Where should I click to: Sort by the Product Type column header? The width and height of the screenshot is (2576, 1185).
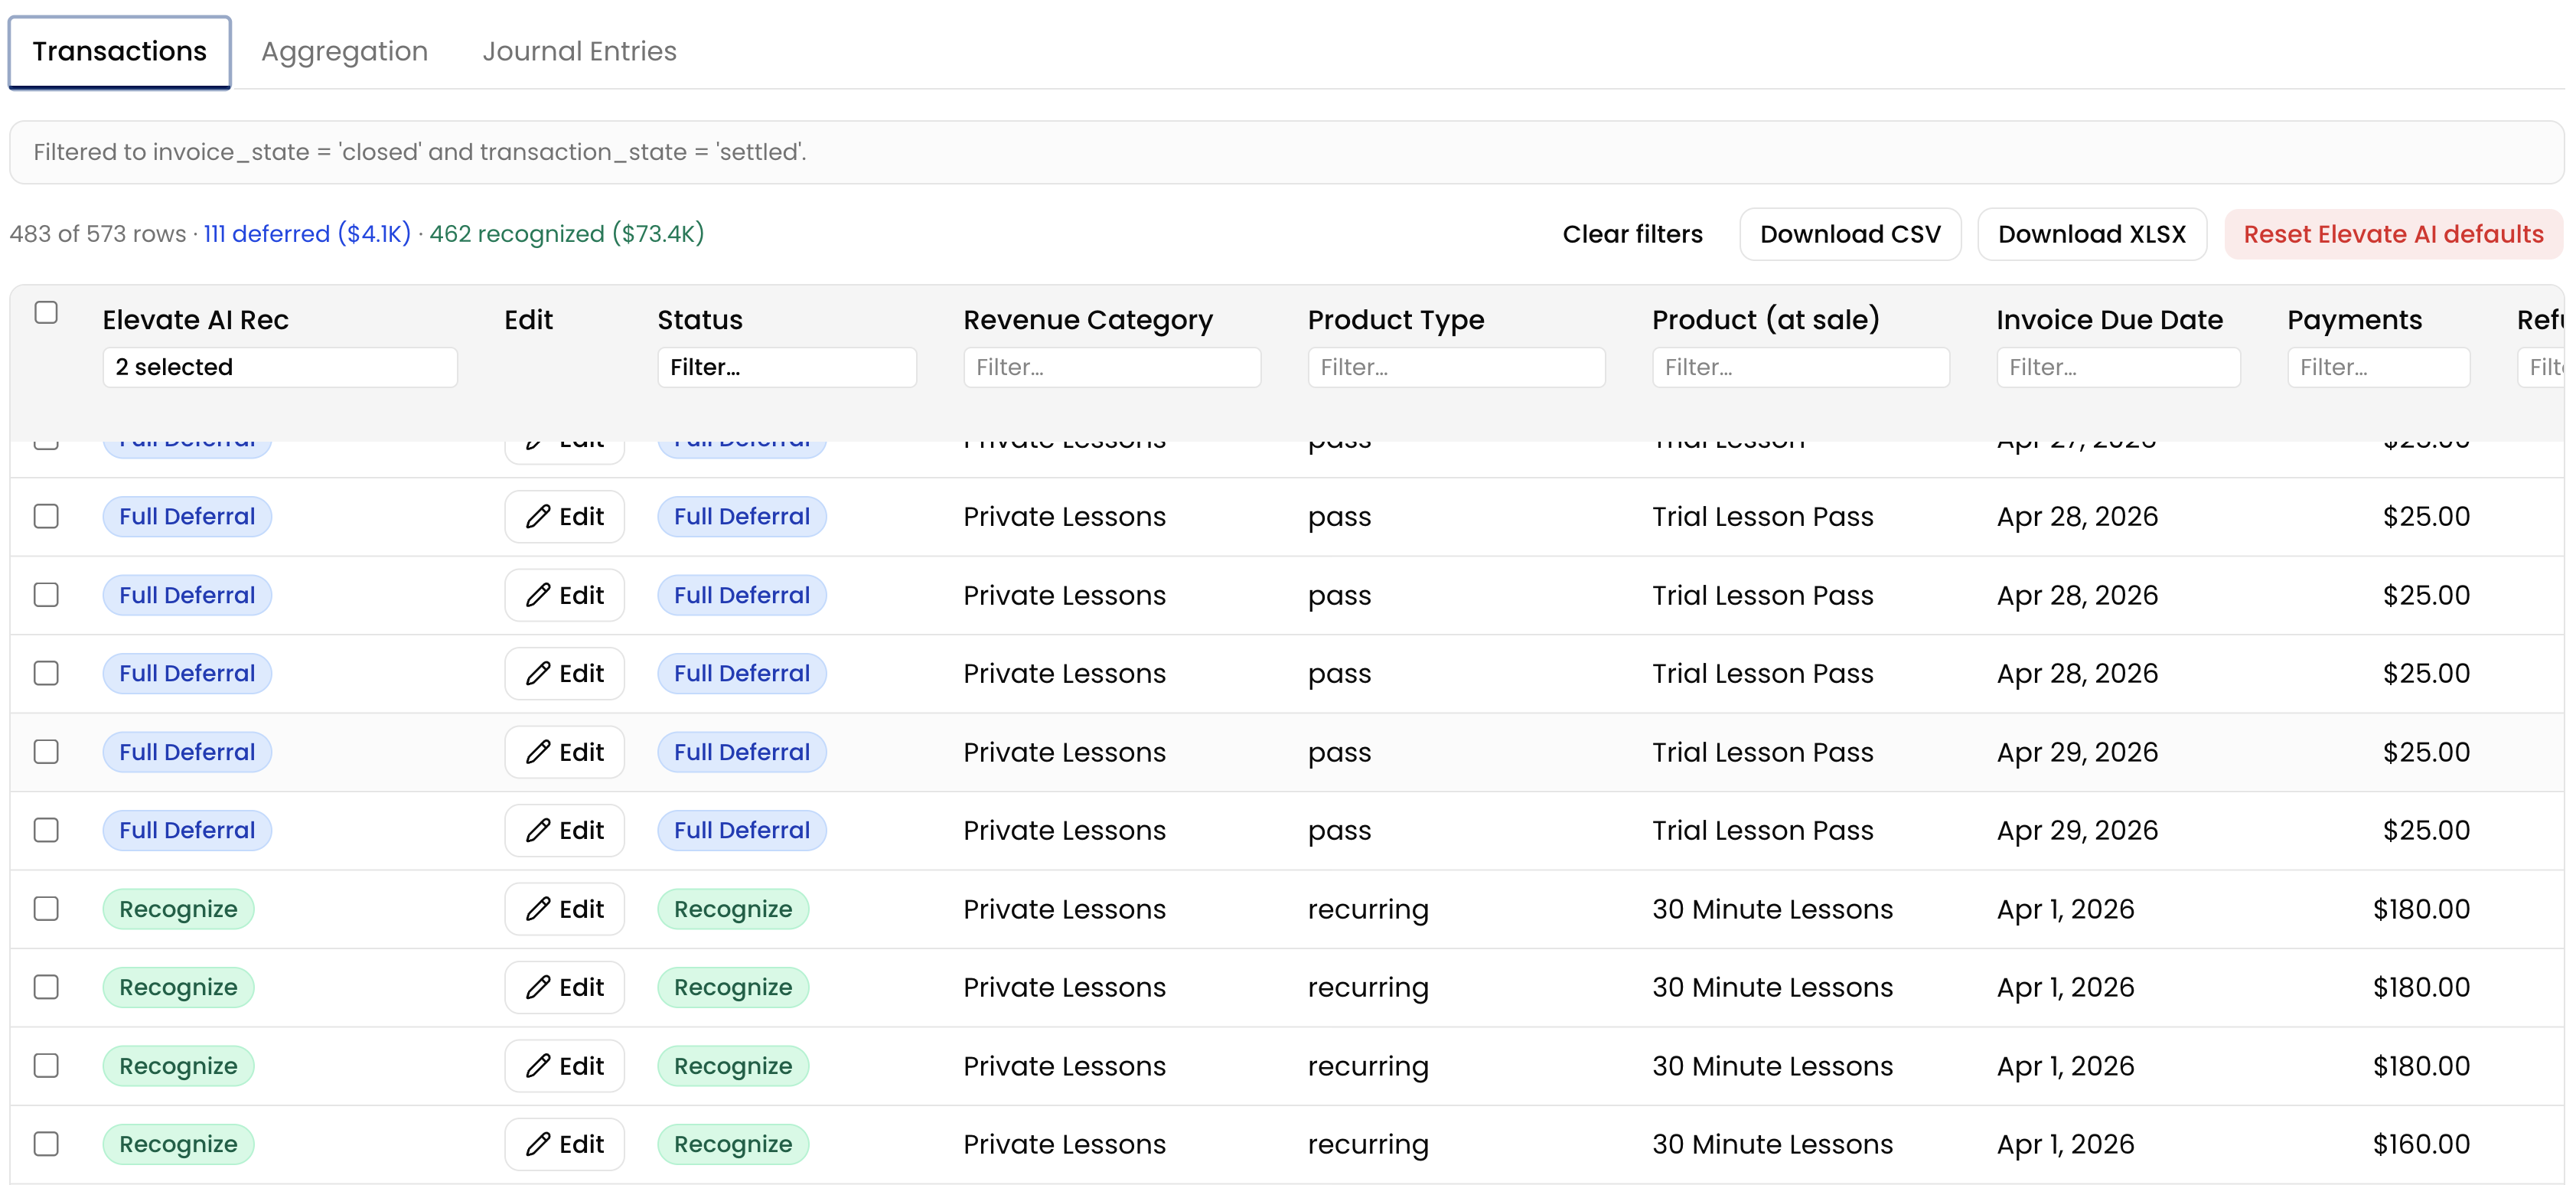click(1396, 320)
